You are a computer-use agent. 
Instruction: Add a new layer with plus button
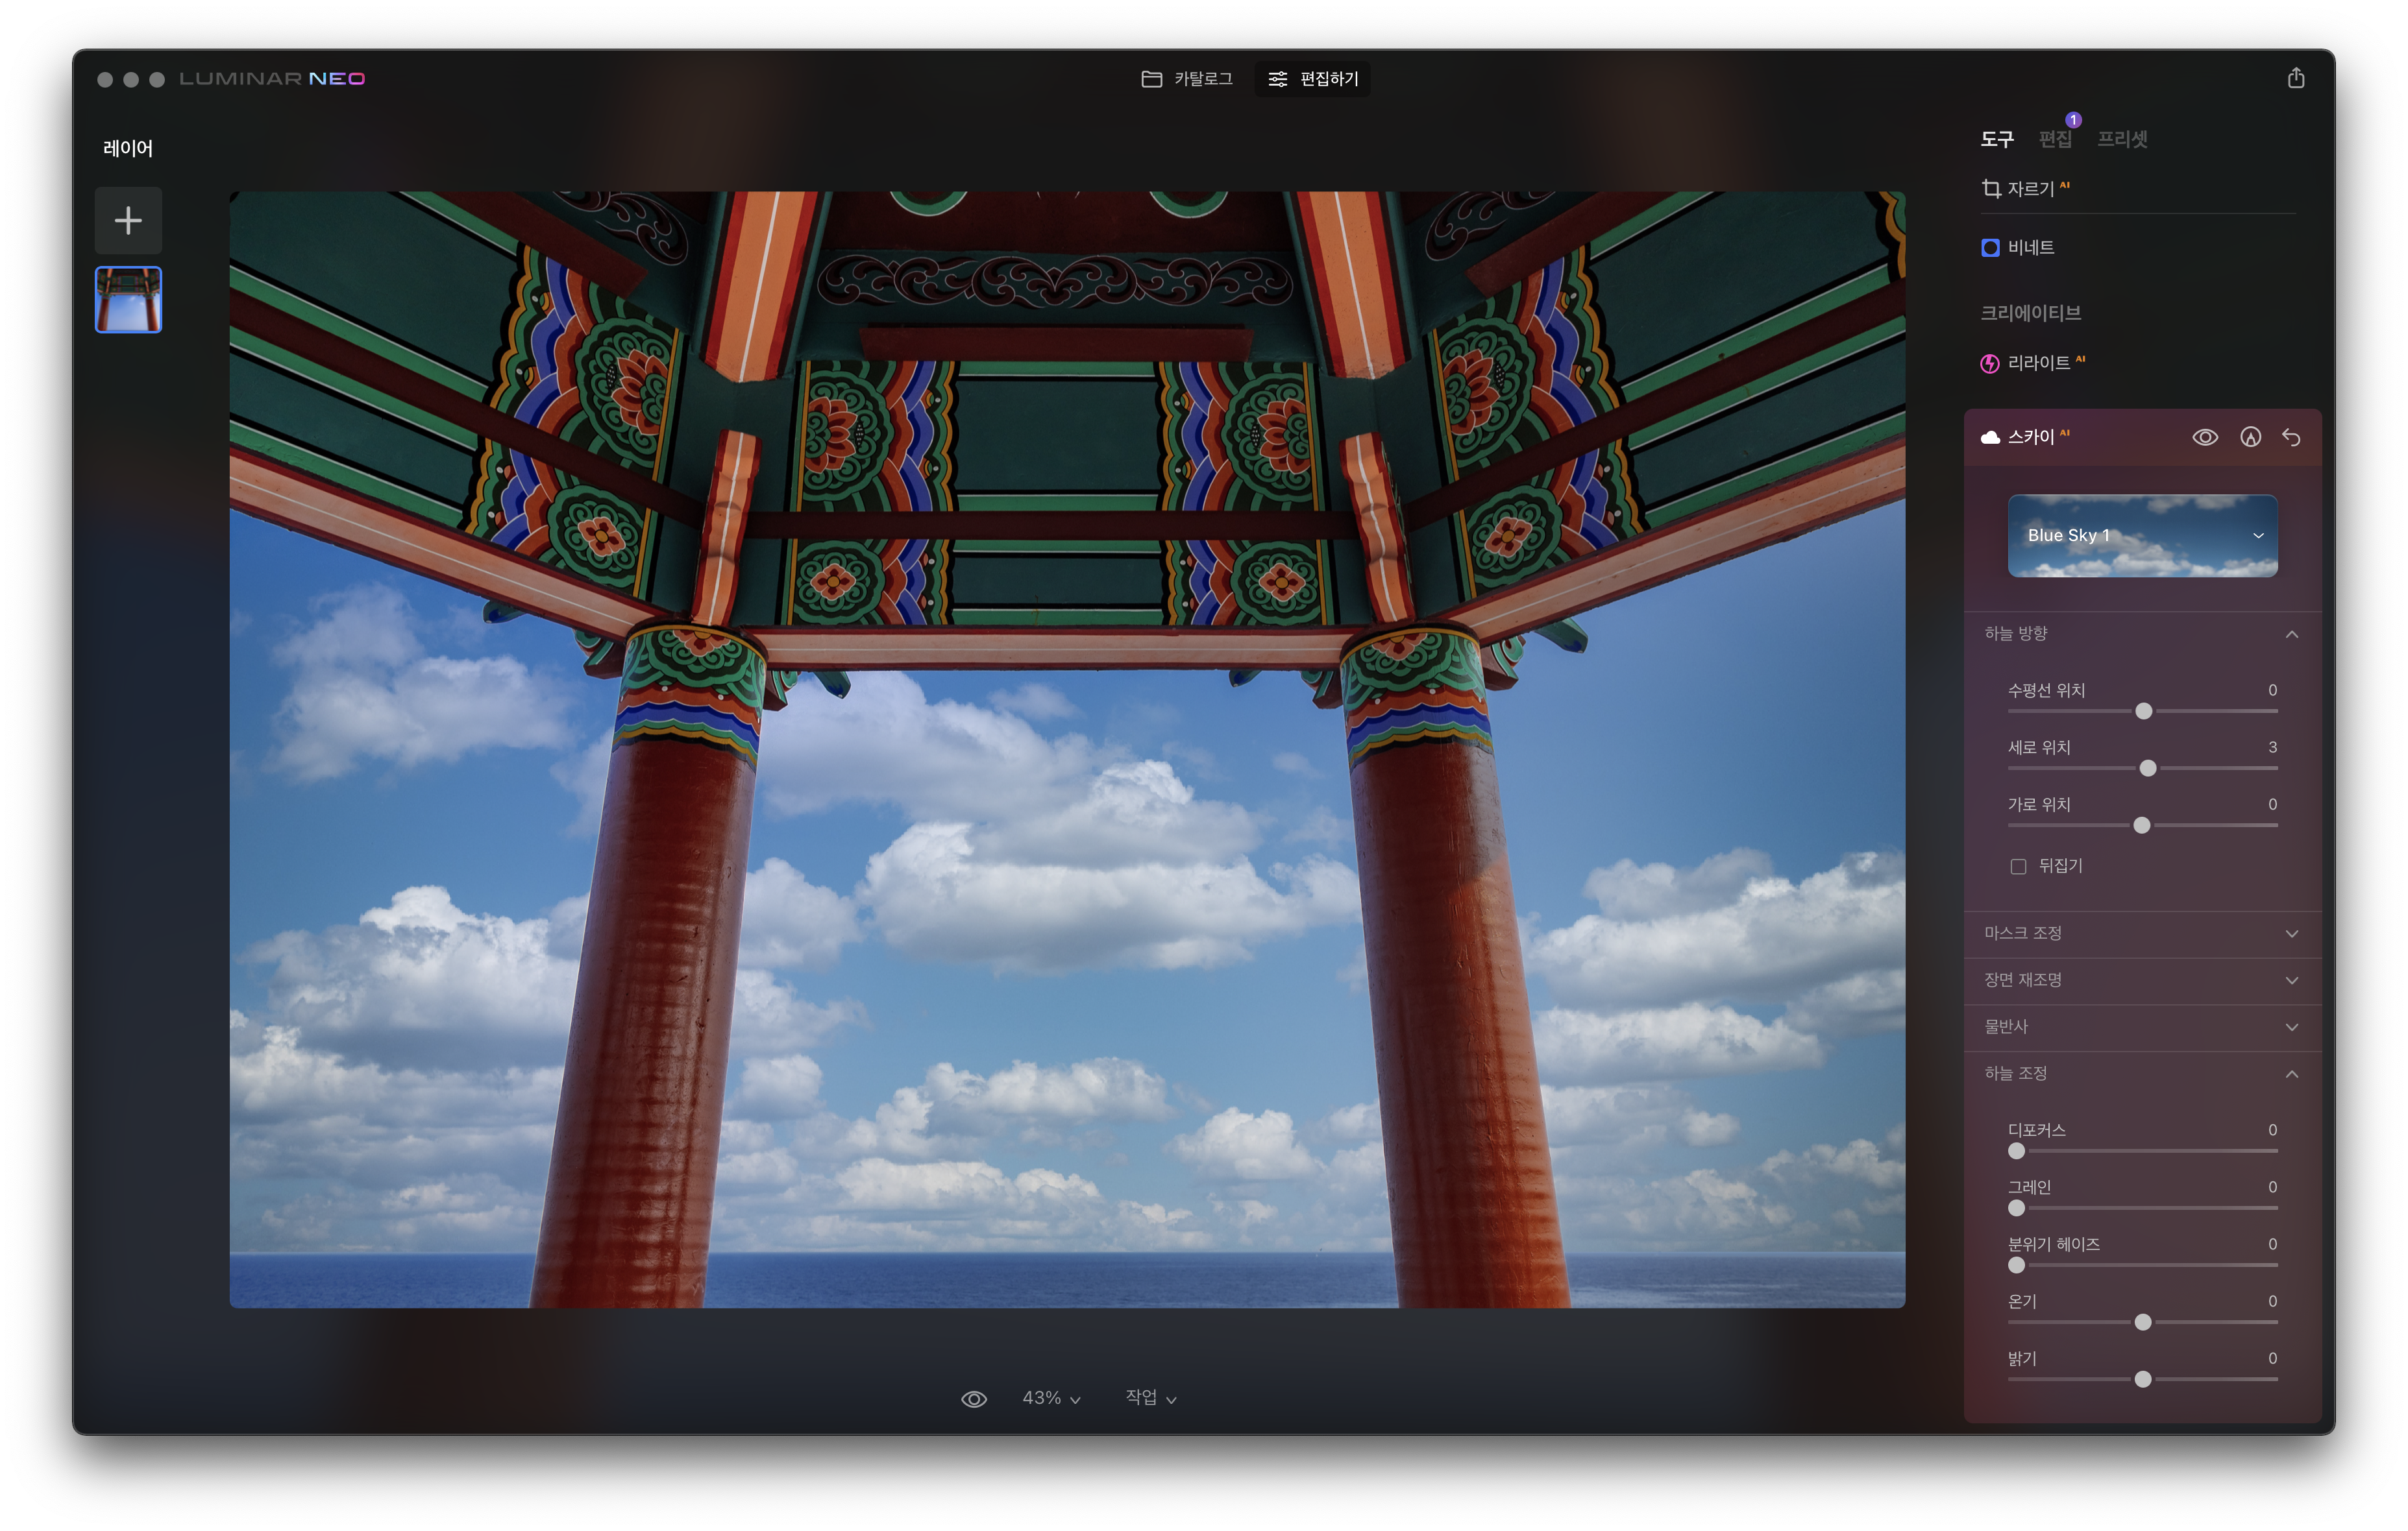click(x=128, y=220)
